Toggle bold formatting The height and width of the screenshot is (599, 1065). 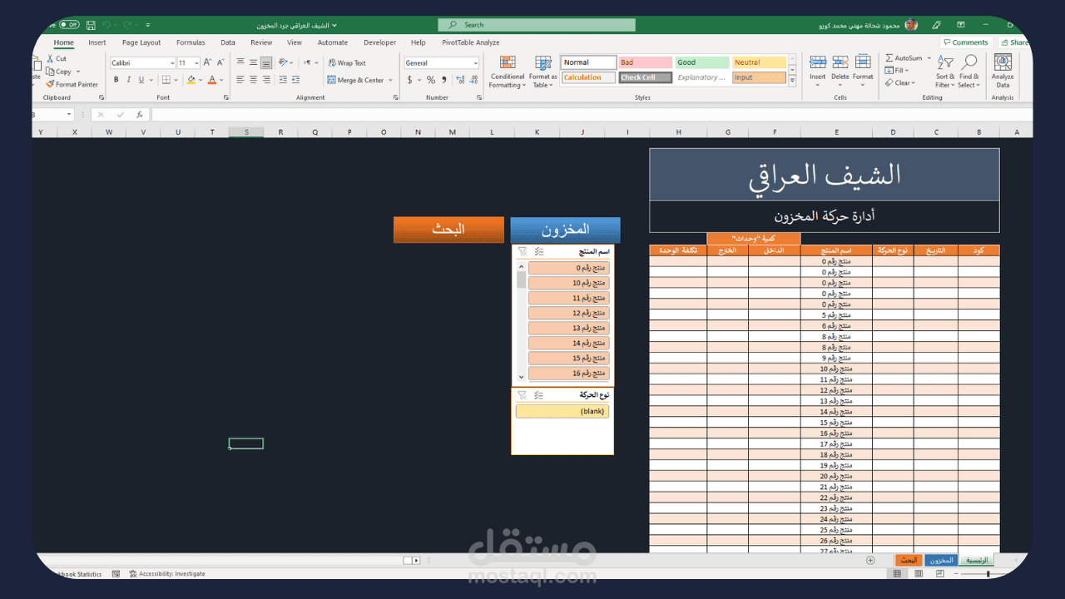click(116, 80)
